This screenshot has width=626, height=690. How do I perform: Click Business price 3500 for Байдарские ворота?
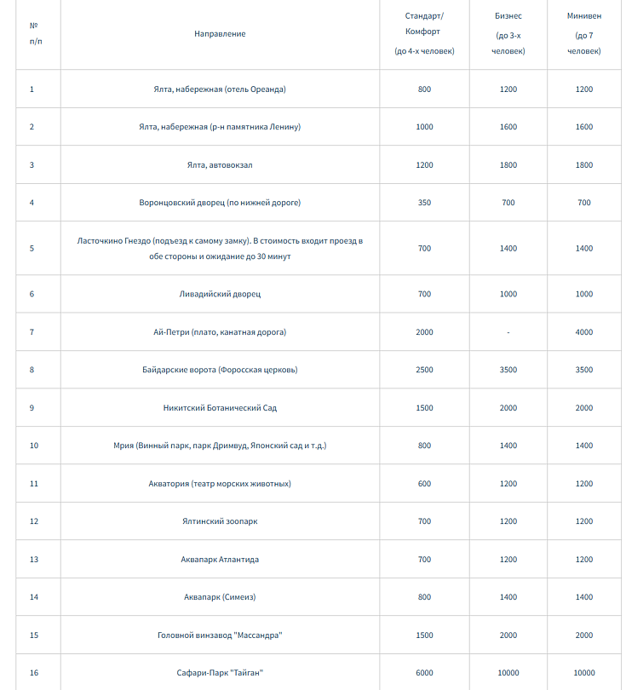(508, 370)
